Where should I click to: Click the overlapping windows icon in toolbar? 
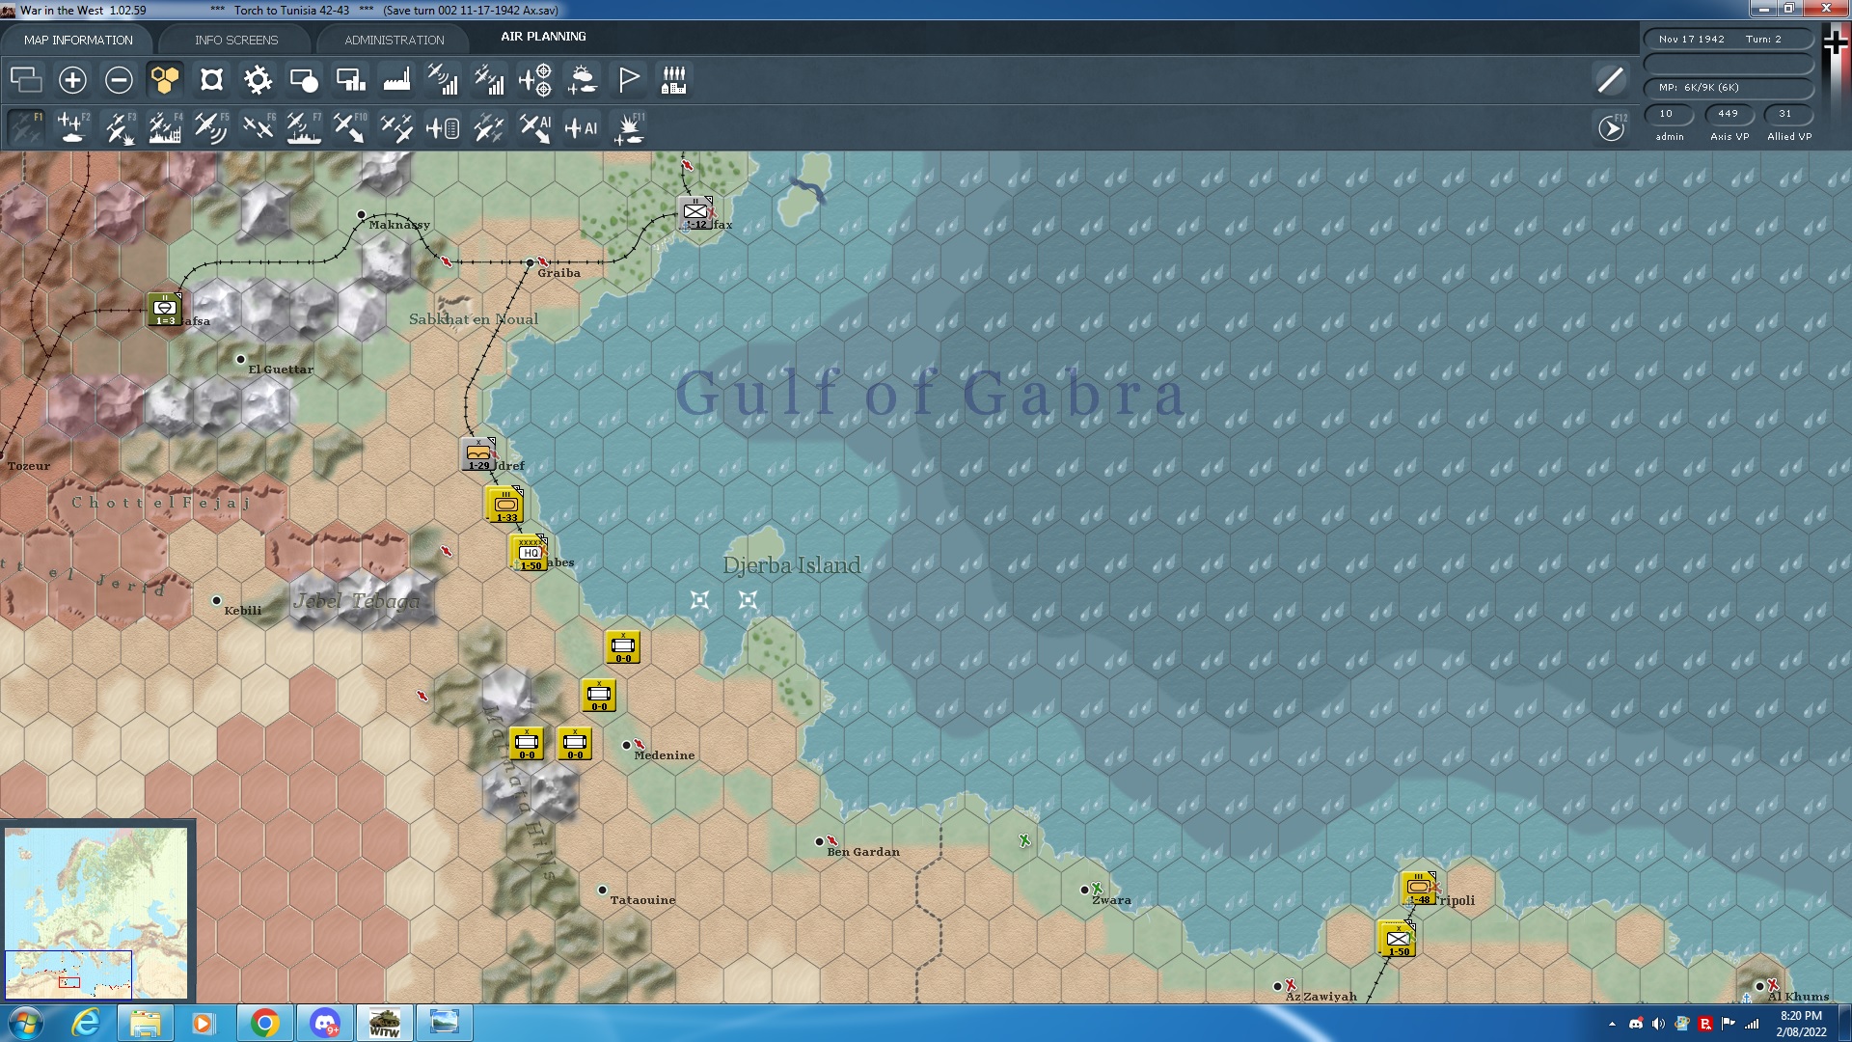click(26, 80)
